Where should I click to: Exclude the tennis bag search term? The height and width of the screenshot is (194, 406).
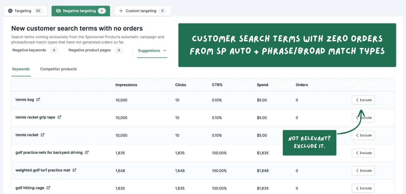363,100
